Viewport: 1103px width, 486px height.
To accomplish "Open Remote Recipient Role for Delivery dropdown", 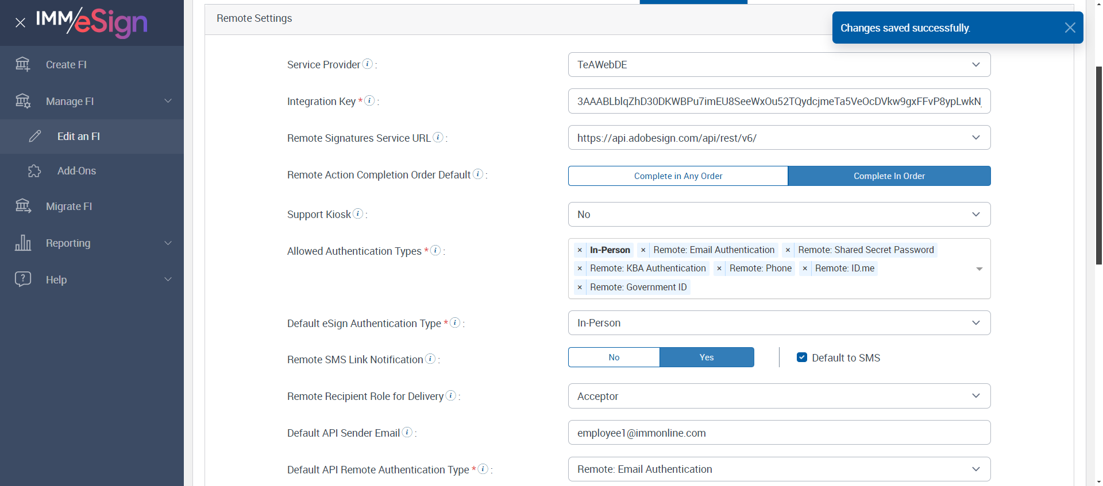I will 779,396.
